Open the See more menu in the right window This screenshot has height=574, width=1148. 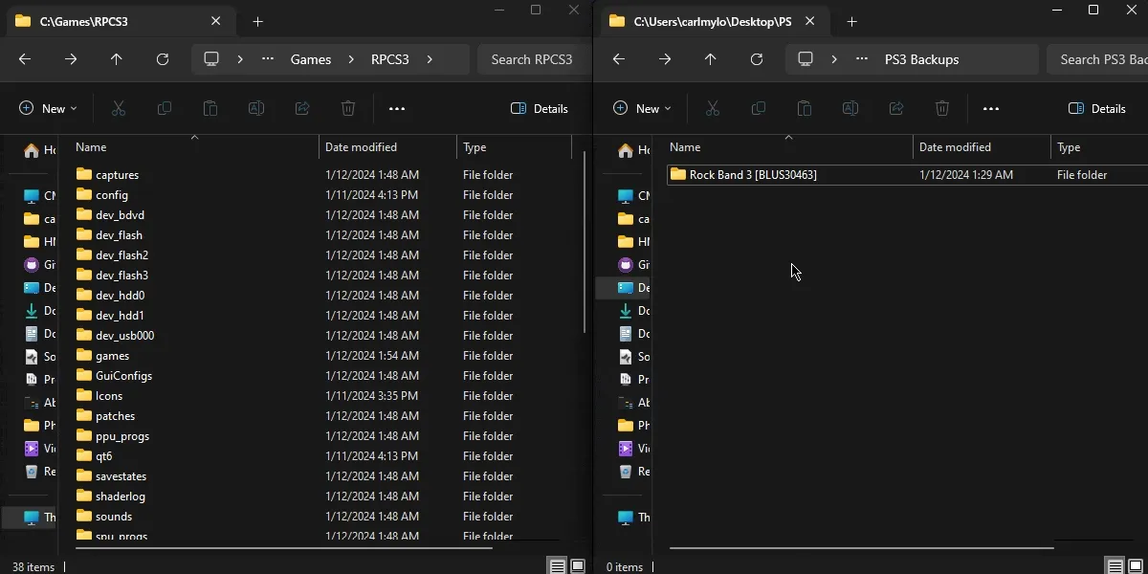tap(992, 108)
